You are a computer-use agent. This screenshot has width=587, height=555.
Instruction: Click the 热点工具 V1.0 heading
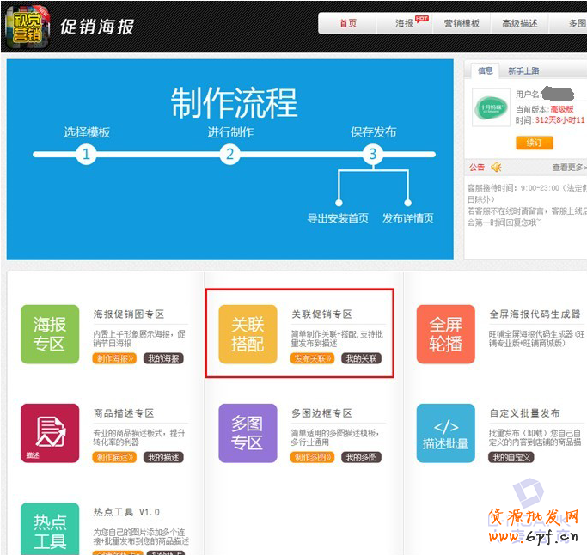point(126,512)
